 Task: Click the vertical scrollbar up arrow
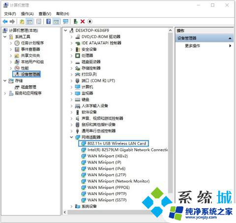click(170, 31)
